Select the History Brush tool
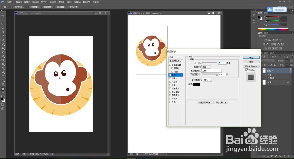Image resolution: width=294 pixels, height=159 pixels. (3, 52)
